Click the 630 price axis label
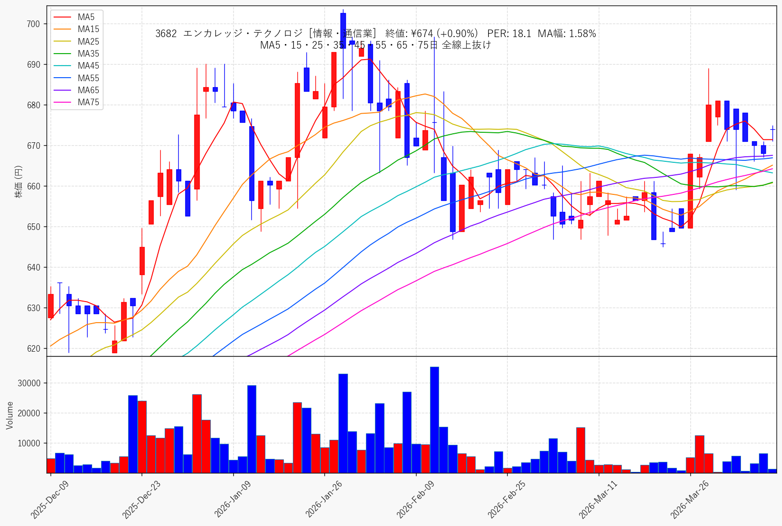The height and width of the screenshot is (526, 782). pyautogui.click(x=33, y=308)
